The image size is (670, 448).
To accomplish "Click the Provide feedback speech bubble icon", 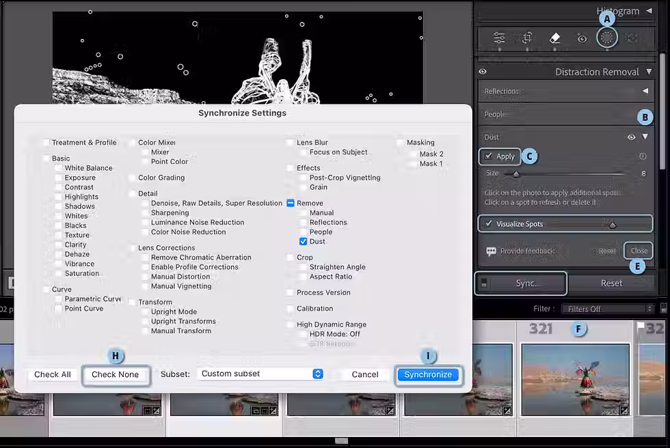I will click(491, 251).
